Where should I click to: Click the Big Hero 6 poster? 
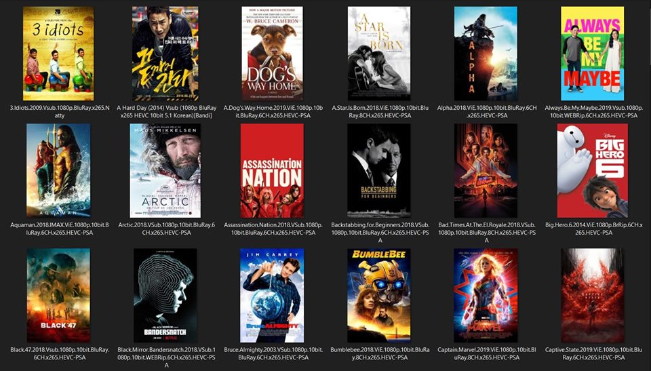point(592,170)
